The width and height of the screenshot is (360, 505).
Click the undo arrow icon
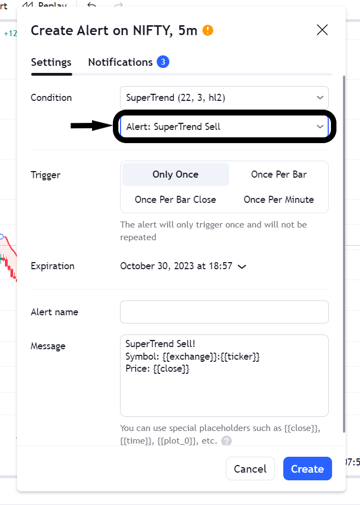(x=92, y=5)
